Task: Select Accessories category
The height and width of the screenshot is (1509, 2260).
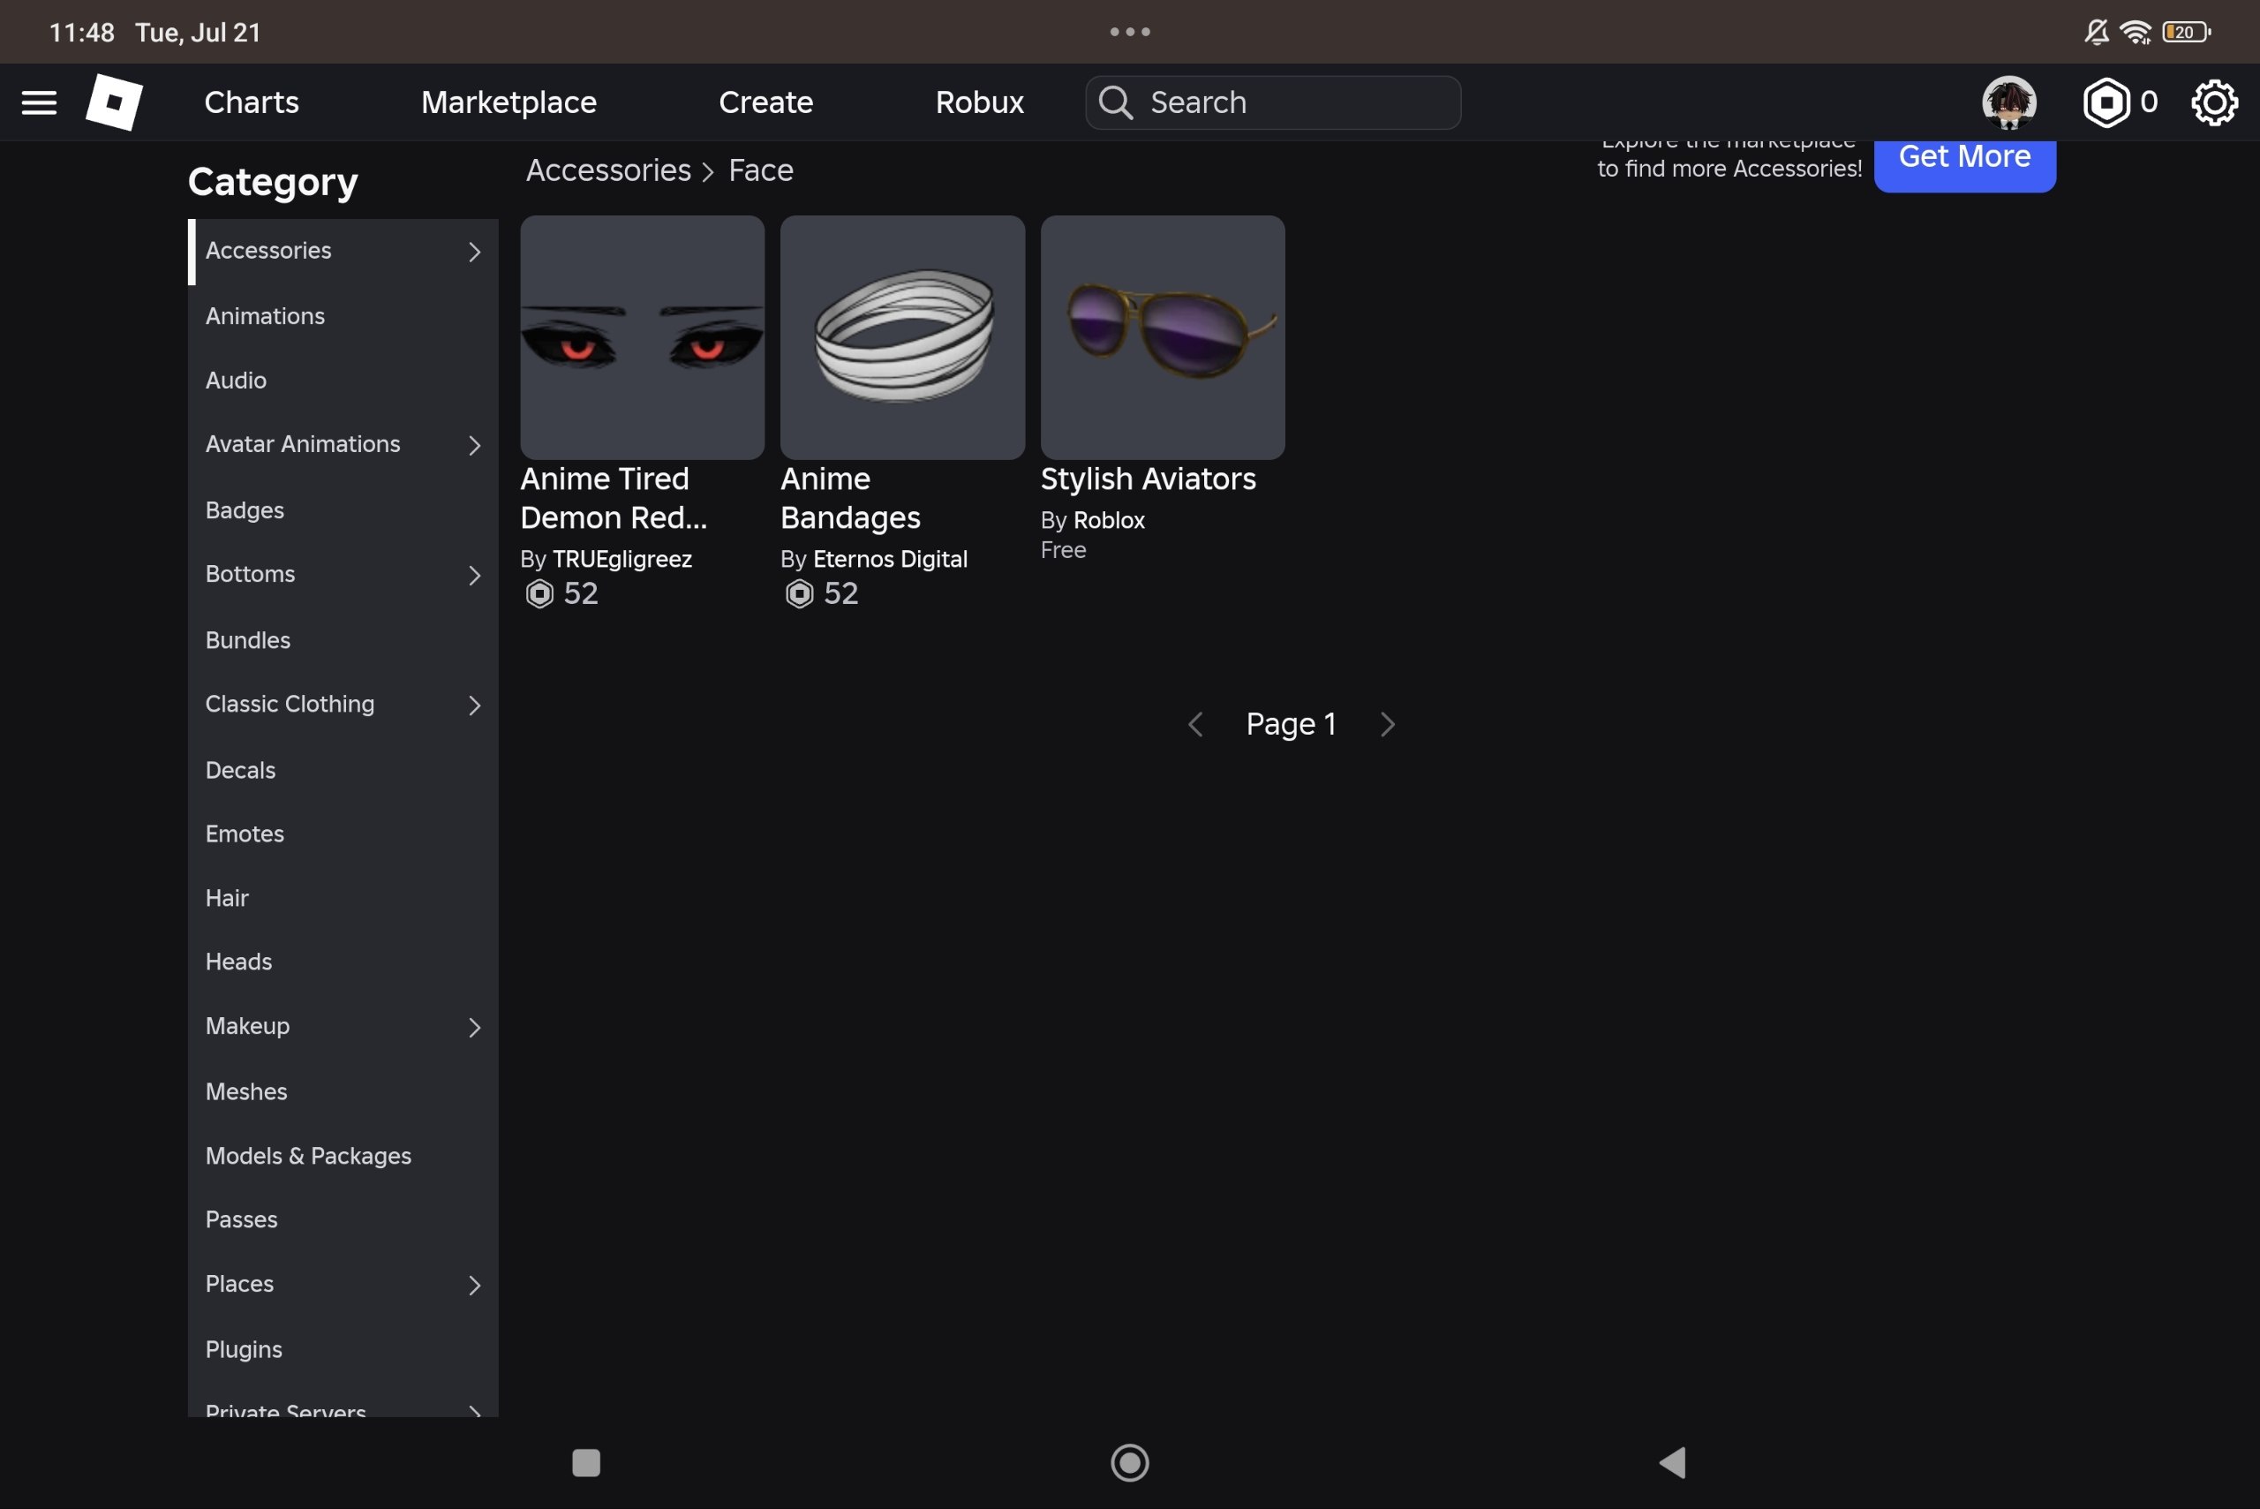Action: tap(343, 251)
